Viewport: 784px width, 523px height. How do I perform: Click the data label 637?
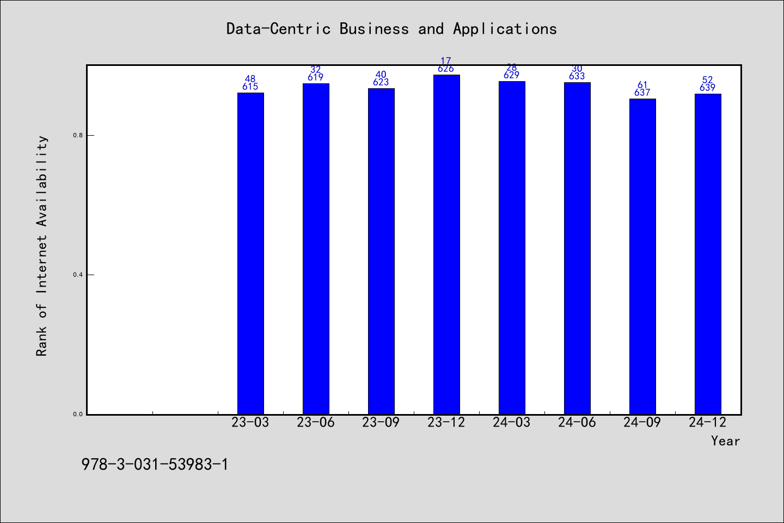click(642, 93)
